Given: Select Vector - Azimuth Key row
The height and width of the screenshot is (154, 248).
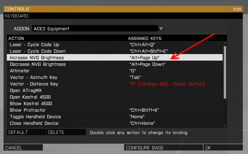Looking at the screenshot, I should 115,77.
